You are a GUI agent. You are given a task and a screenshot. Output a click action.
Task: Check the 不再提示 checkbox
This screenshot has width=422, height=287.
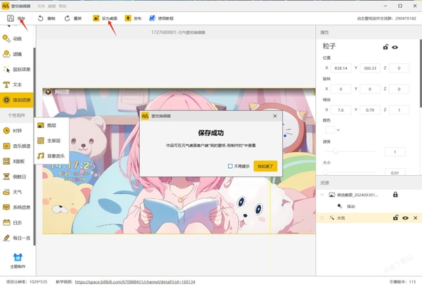click(x=230, y=166)
